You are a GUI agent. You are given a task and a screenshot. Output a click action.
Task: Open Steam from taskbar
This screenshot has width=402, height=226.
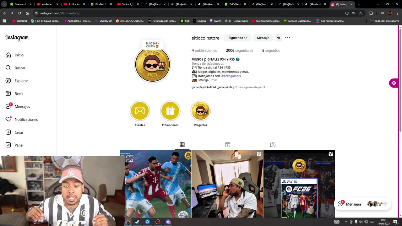137,222
